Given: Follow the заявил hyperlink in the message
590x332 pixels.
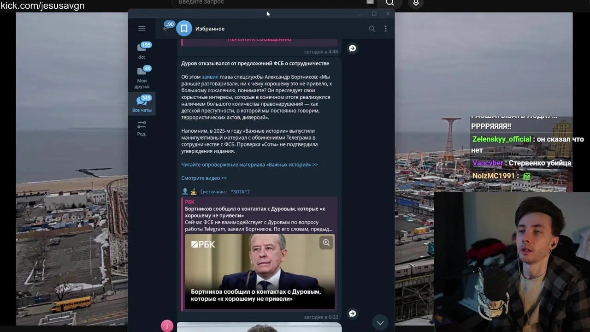Looking at the screenshot, I should (210, 77).
